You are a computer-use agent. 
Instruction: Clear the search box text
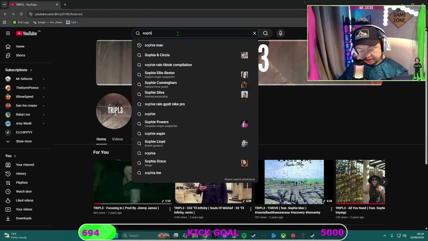pos(254,33)
